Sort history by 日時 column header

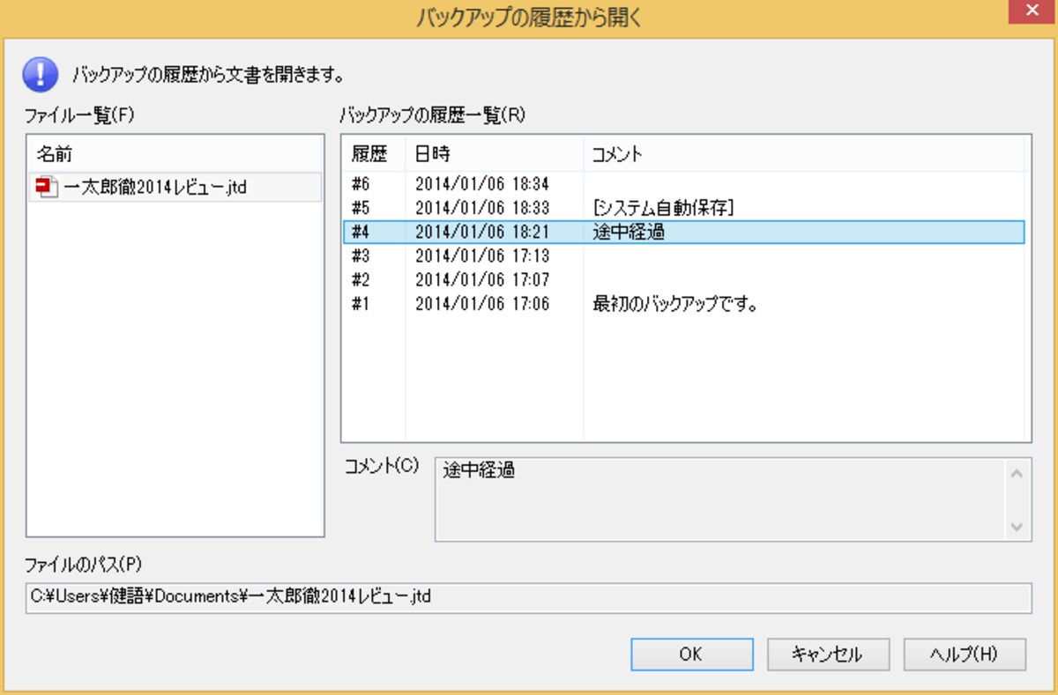[494, 154]
